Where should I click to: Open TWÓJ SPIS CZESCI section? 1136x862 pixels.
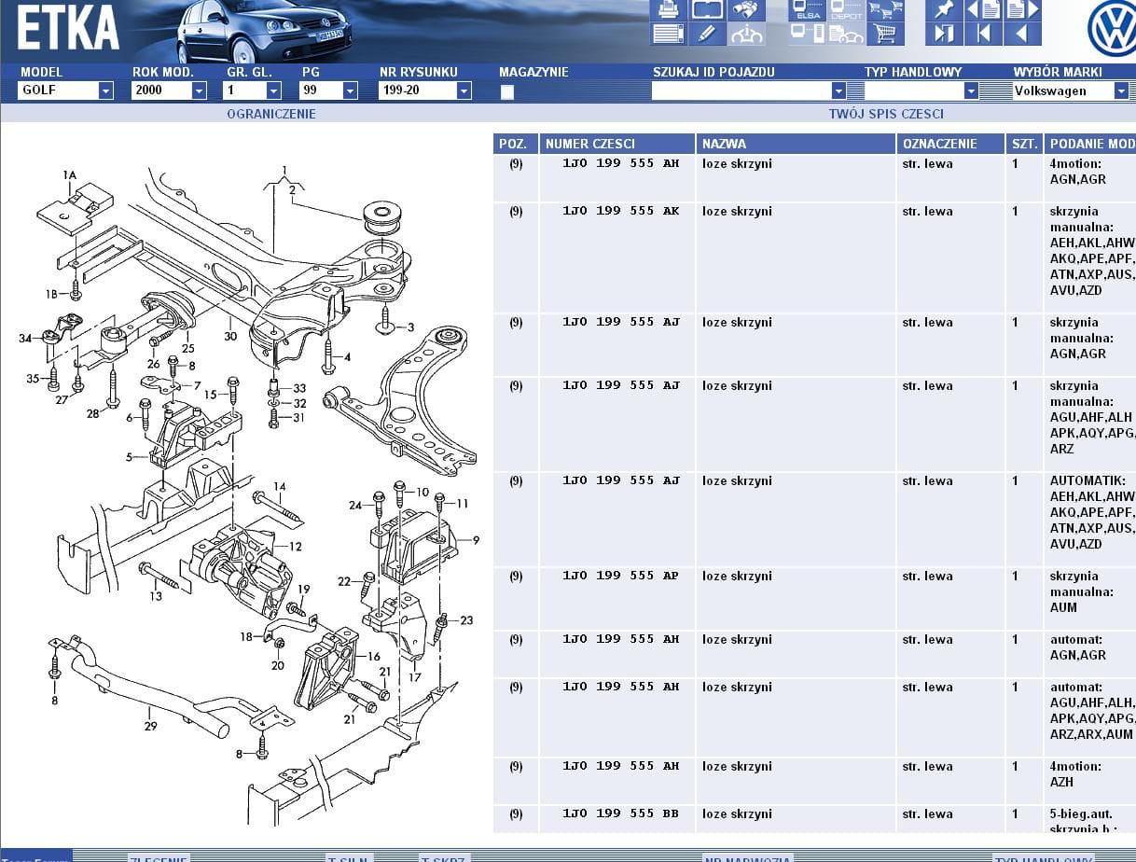point(886,114)
